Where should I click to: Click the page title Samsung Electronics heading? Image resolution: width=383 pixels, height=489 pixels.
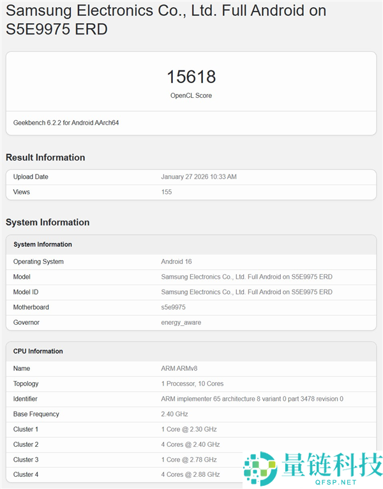166,20
